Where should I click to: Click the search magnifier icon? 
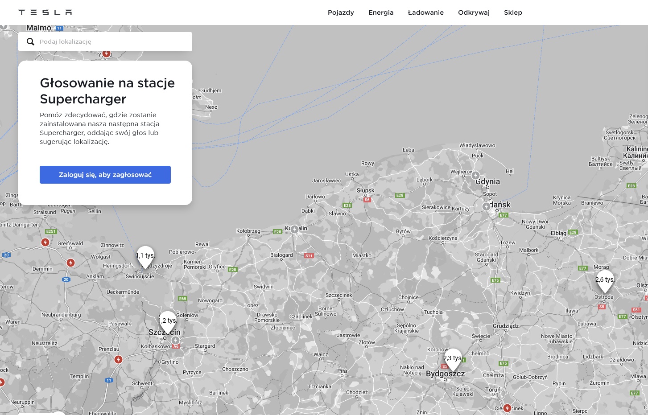30,41
